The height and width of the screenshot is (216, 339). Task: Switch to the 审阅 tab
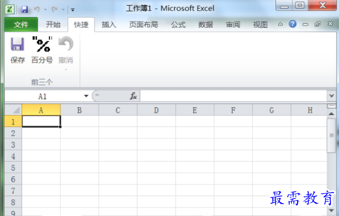[233, 24]
